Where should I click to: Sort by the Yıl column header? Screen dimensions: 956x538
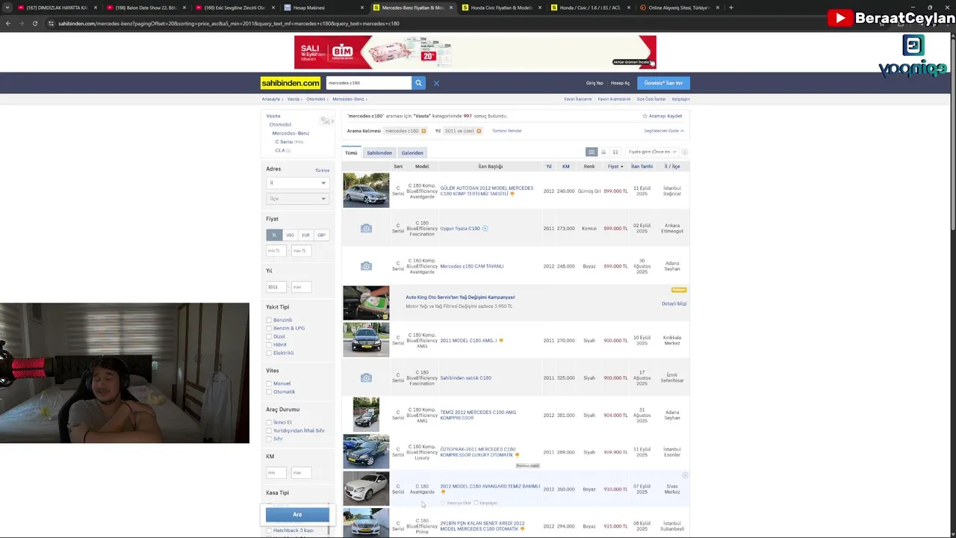[x=549, y=167]
